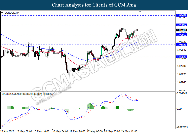The image size is (188, 134).
Task: Click the 5 May 16:00 time label
Action: 42,131
